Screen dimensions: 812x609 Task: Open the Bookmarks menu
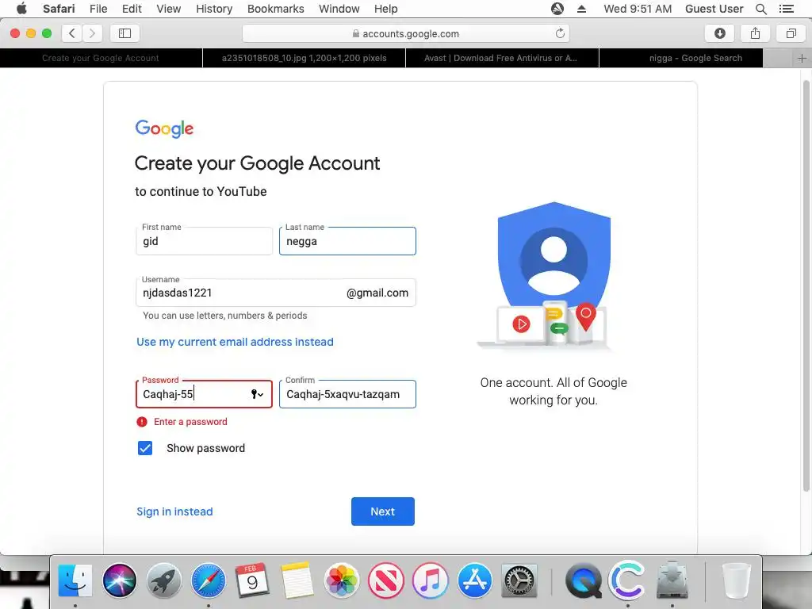pos(275,9)
